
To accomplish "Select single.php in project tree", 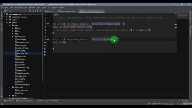I will [21, 79].
